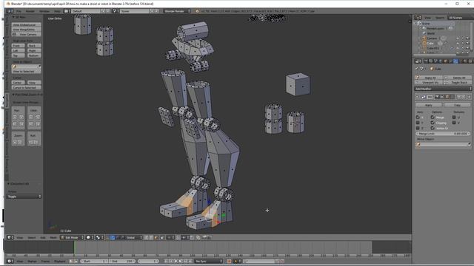Viewport: 474px width, 266px height.
Task: Open the viewport shading dropdown
Action: 90,238
